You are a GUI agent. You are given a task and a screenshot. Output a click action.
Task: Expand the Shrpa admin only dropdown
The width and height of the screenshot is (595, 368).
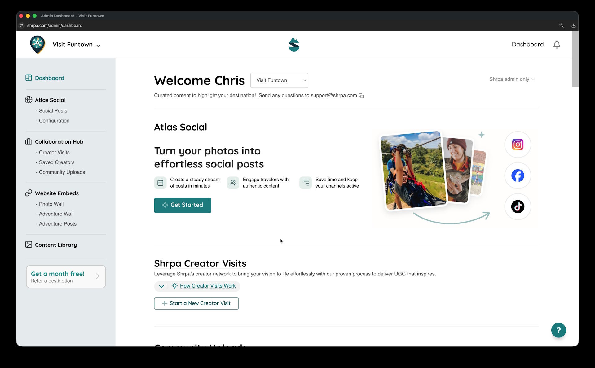512,79
